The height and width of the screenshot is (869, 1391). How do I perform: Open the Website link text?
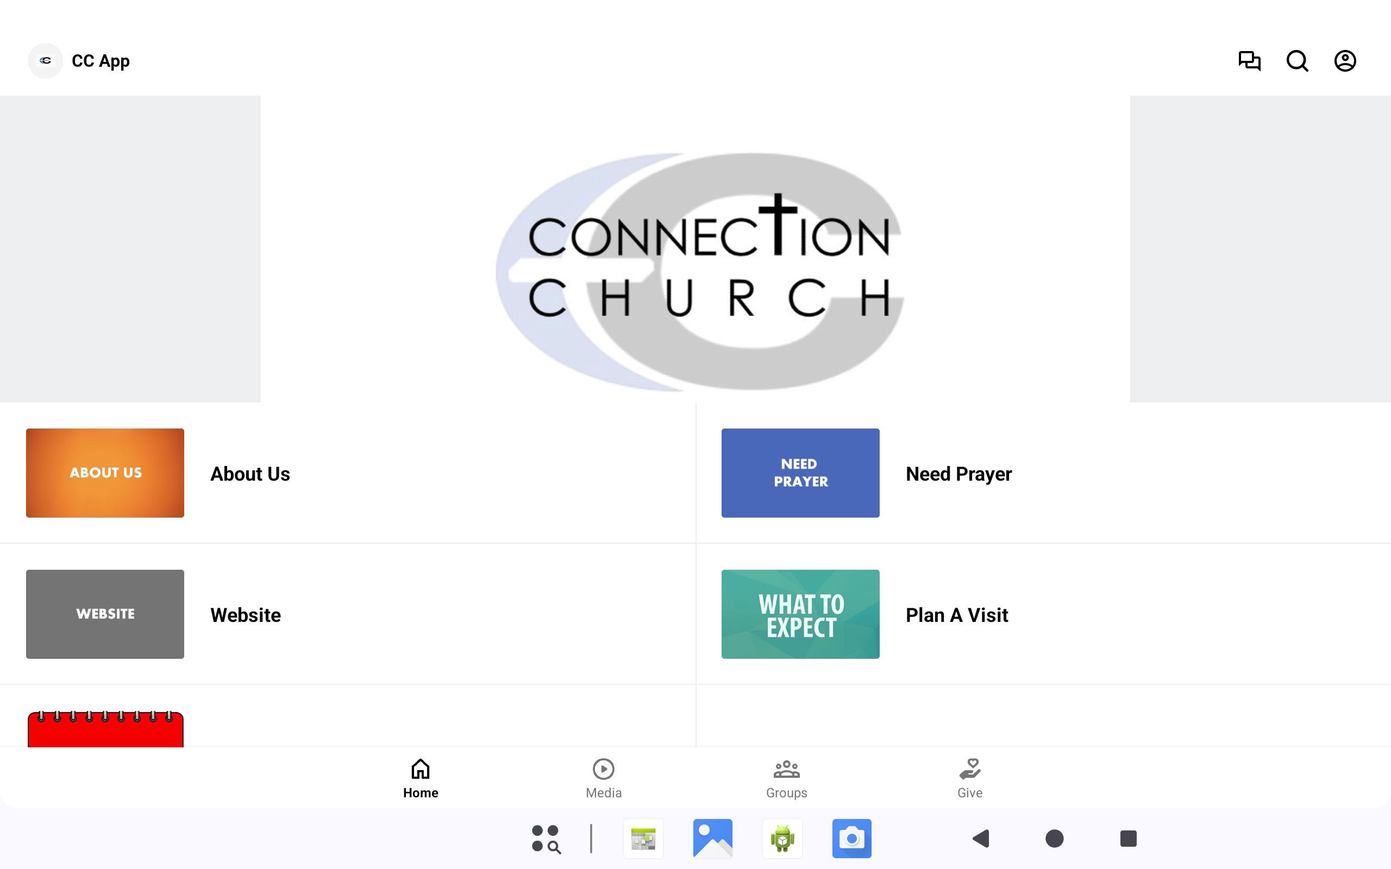(x=246, y=615)
